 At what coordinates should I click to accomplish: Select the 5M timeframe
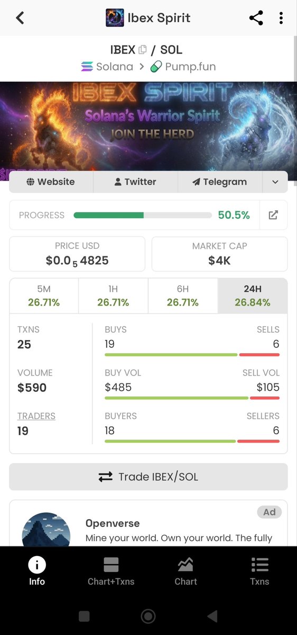(44, 296)
